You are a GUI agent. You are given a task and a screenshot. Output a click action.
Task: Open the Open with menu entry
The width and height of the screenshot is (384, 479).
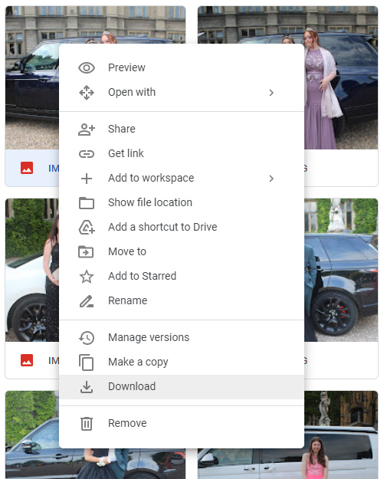point(182,92)
